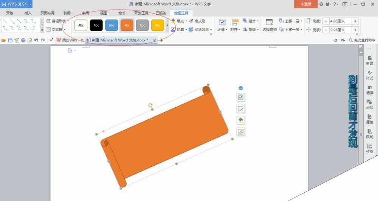Apply the gray Abc shape style
Screen dimensions: 378x201
pos(142,25)
